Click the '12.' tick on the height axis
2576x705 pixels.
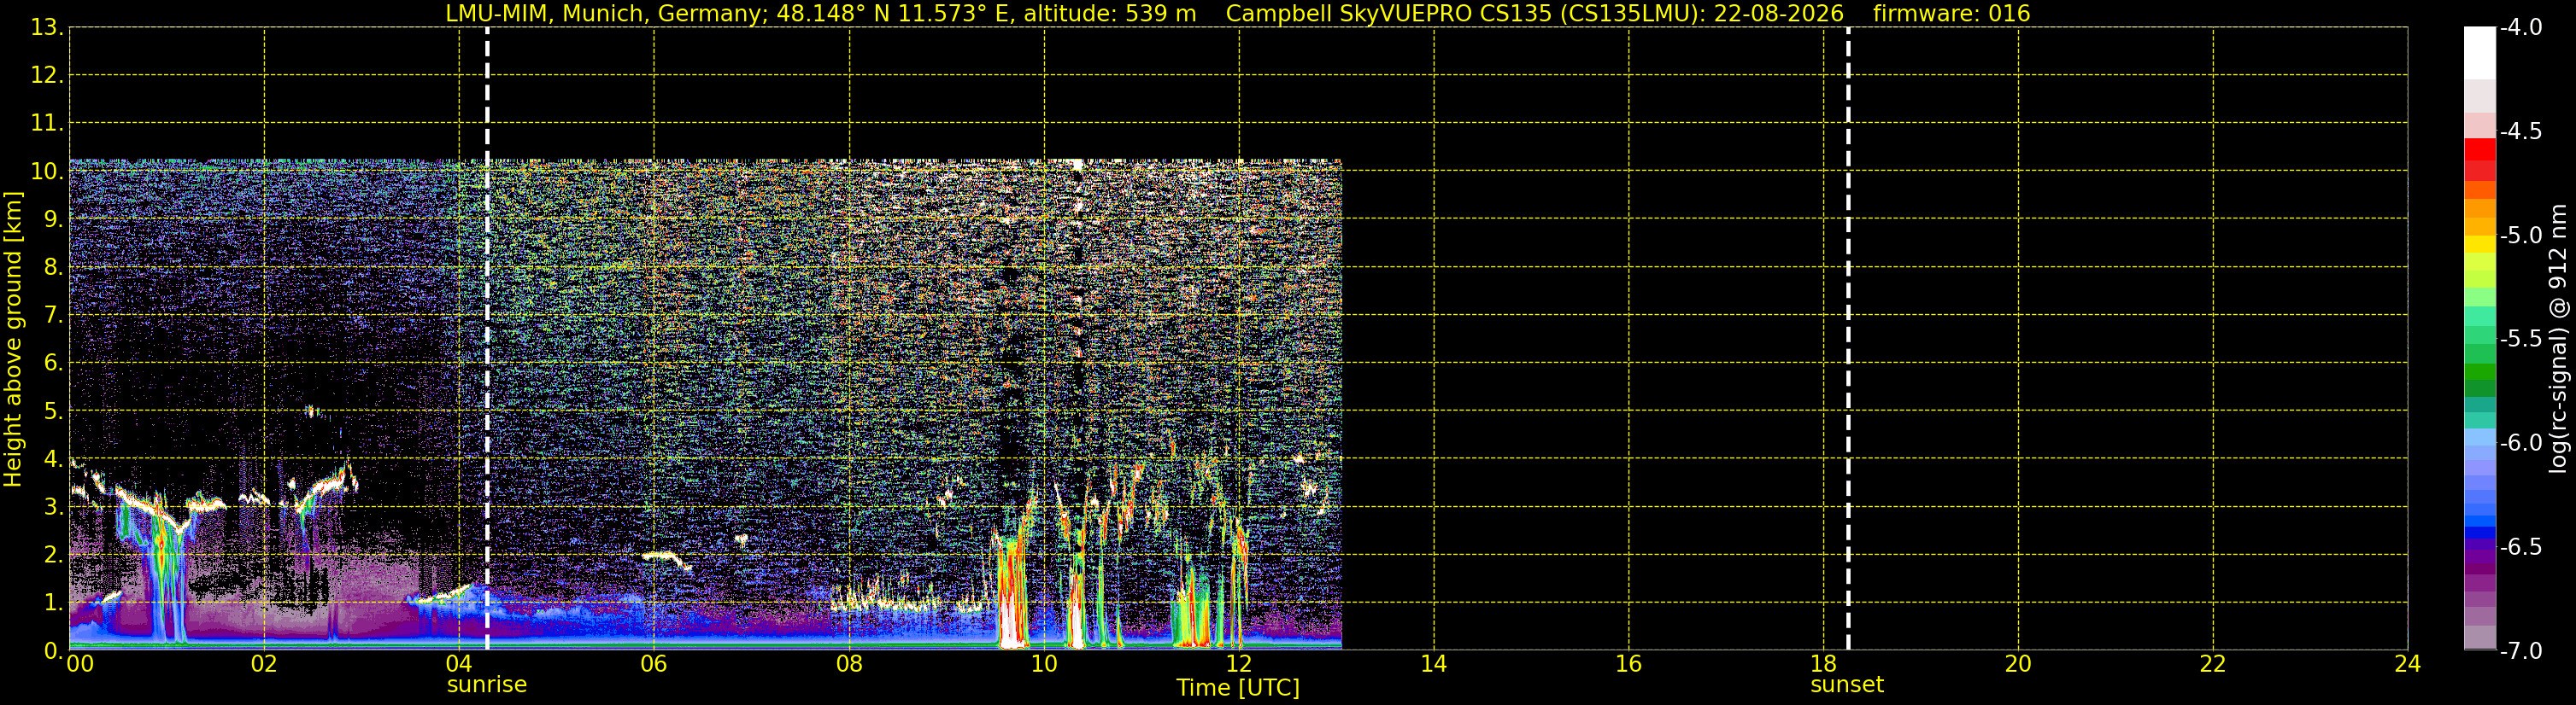click(47, 76)
